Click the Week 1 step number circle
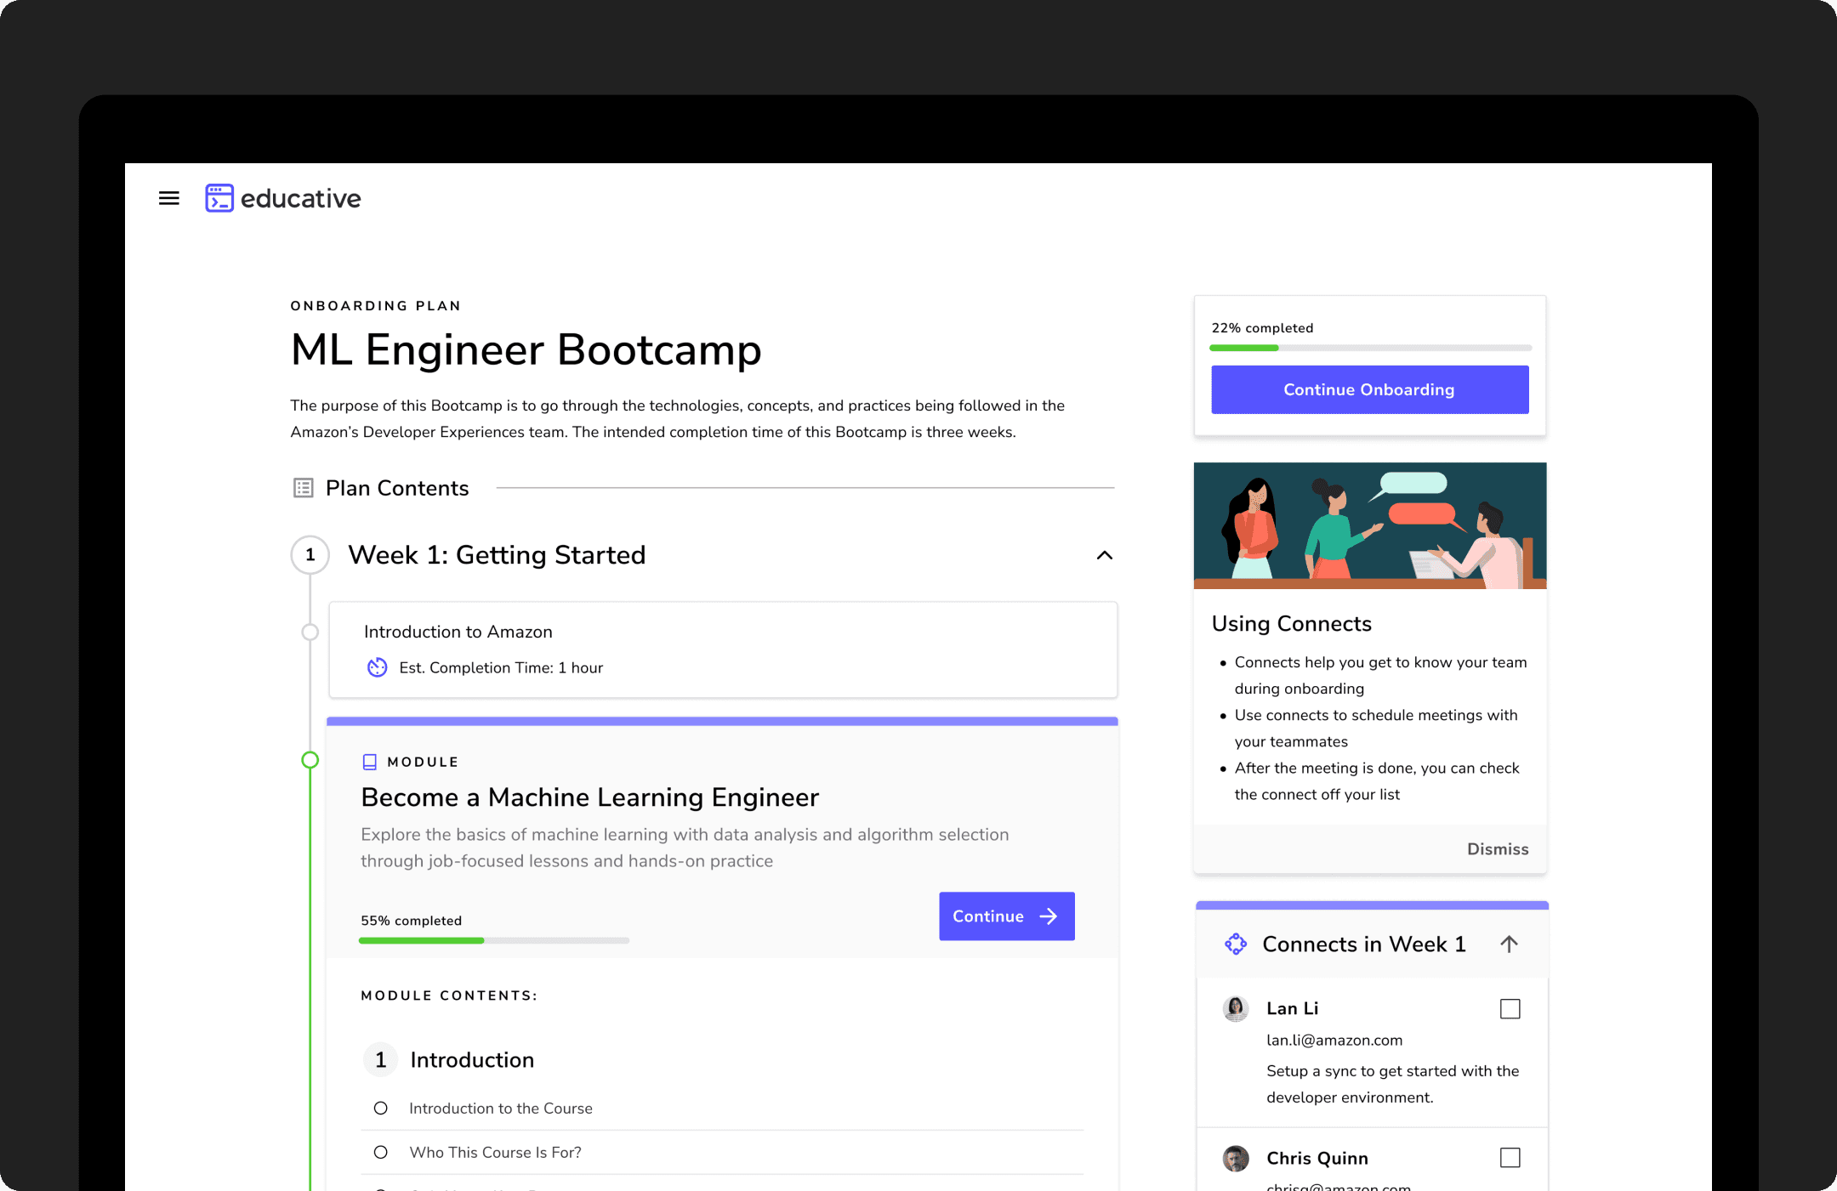 [310, 555]
